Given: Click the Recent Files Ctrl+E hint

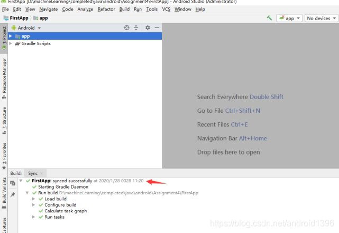Looking at the screenshot, I should 223,124.
